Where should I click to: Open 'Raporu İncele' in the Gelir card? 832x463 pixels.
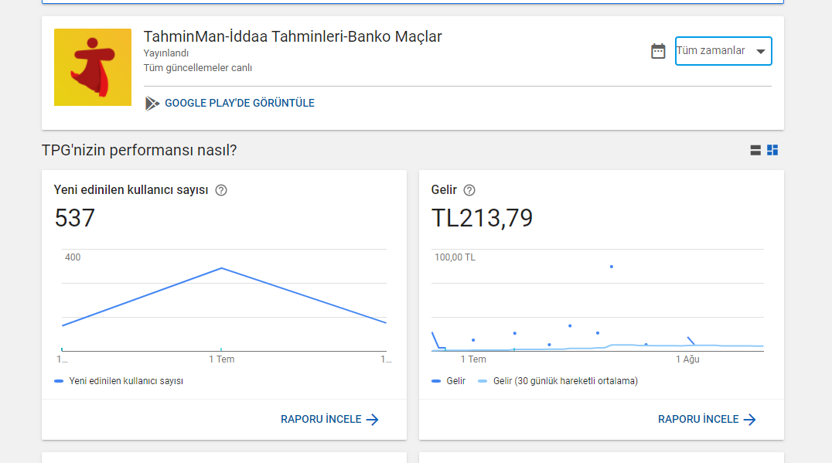707,420
